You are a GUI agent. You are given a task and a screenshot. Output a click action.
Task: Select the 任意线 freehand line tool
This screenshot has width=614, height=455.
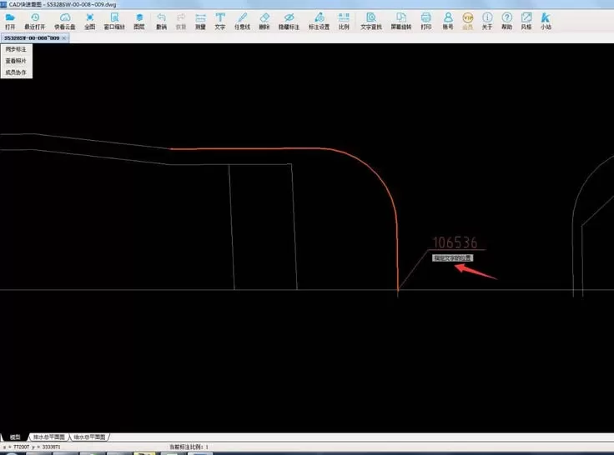click(x=242, y=21)
